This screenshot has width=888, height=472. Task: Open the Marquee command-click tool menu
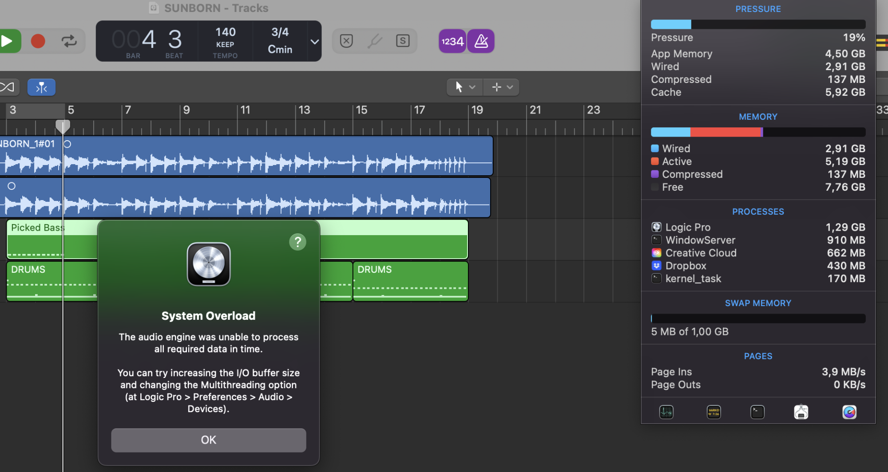(x=502, y=87)
